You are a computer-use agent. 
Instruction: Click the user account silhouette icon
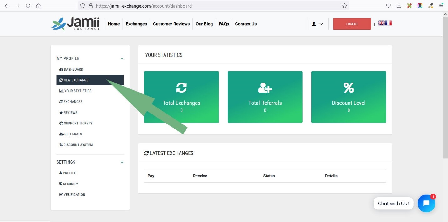(x=314, y=24)
